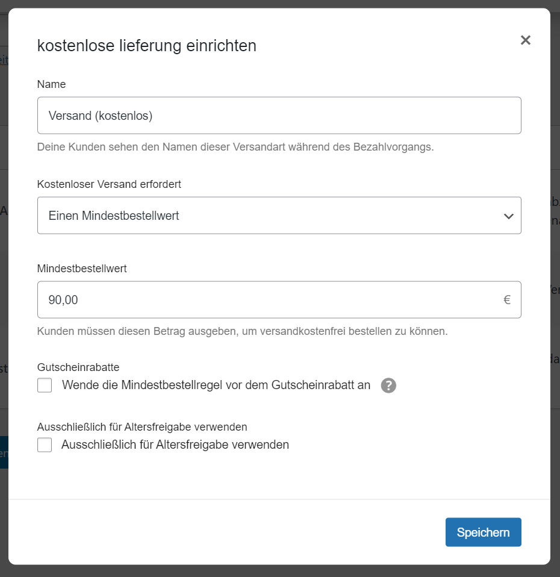The image size is (560, 577).
Task: Click into the Name field 'Versand (kostenlos)'
Action: tap(279, 116)
